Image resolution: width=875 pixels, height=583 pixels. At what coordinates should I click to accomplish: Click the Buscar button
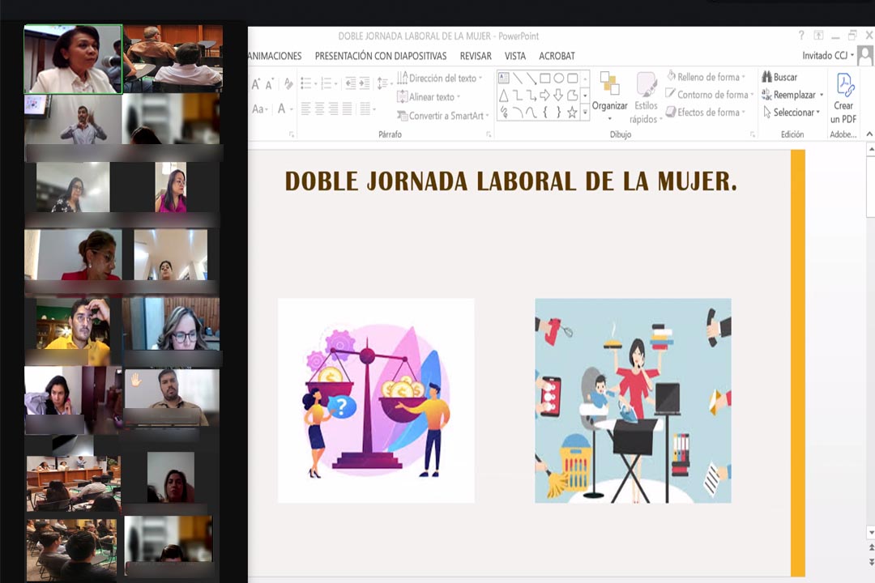pos(779,77)
